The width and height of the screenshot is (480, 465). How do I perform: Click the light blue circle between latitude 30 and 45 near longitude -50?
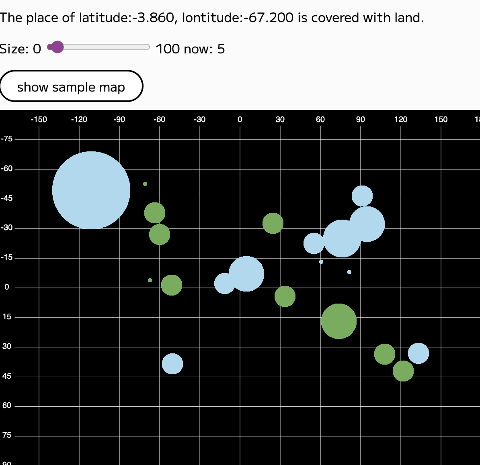(172, 364)
